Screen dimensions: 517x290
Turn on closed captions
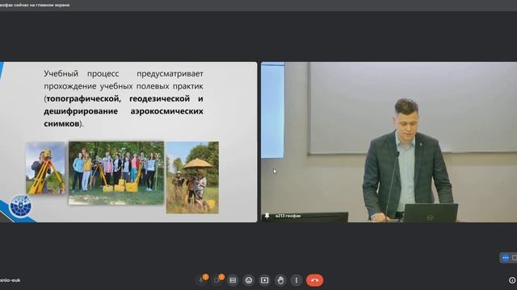(233, 280)
